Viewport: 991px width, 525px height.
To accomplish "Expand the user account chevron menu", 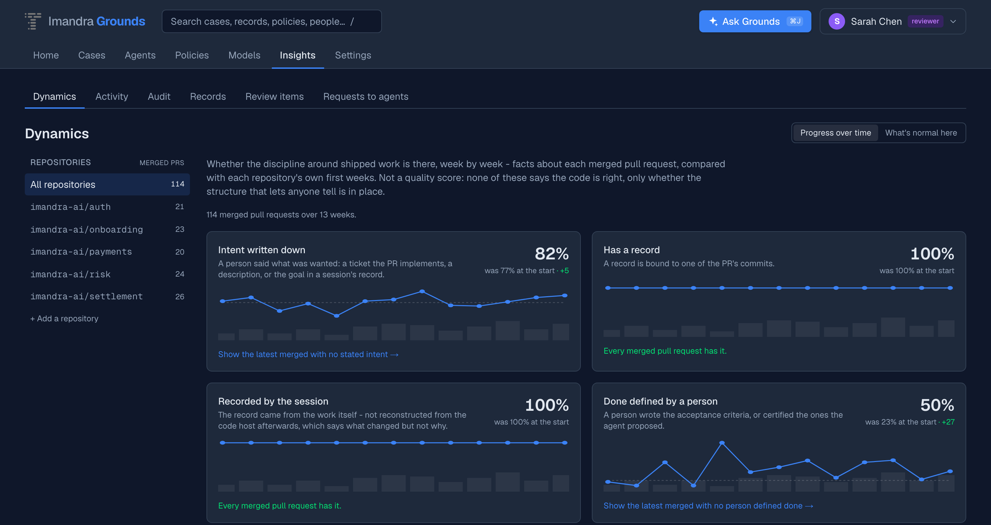I will pyautogui.click(x=953, y=21).
